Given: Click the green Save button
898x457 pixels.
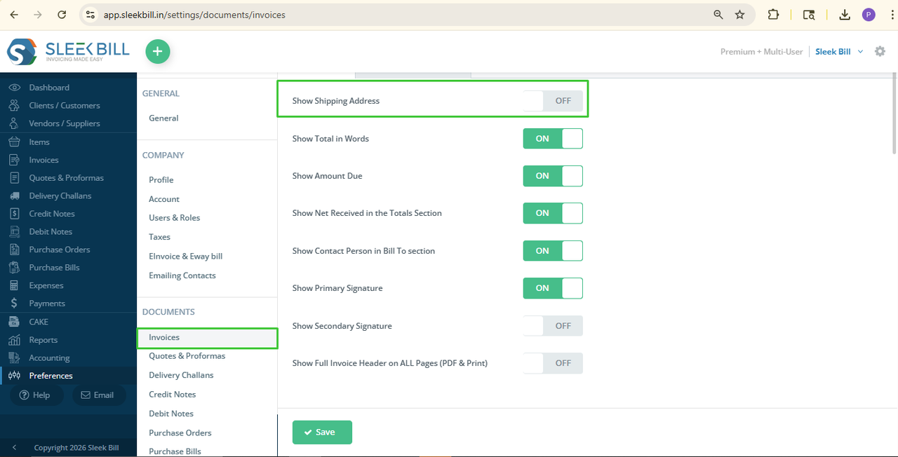Looking at the screenshot, I should click(322, 432).
